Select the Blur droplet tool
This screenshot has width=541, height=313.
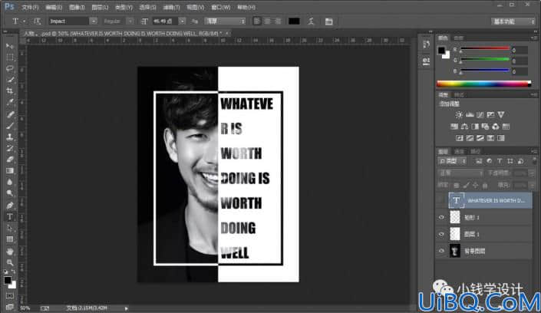(10, 182)
